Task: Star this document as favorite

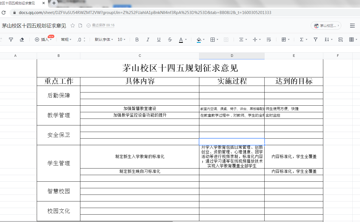Action: (73, 26)
